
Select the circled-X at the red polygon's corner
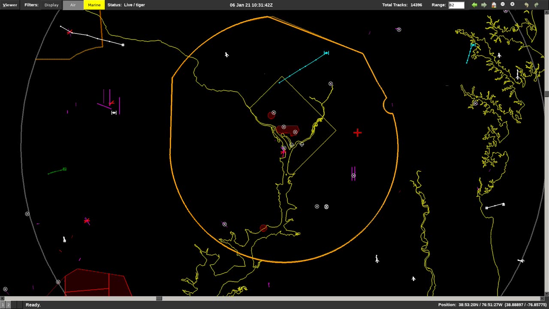pos(58,282)
